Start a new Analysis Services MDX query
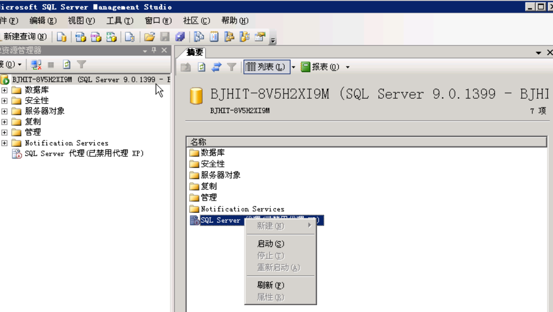553x312 pixels. 81,36
